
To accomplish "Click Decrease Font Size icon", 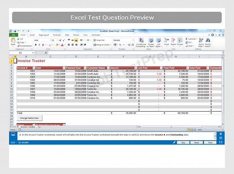I will (x=63, y=40).
